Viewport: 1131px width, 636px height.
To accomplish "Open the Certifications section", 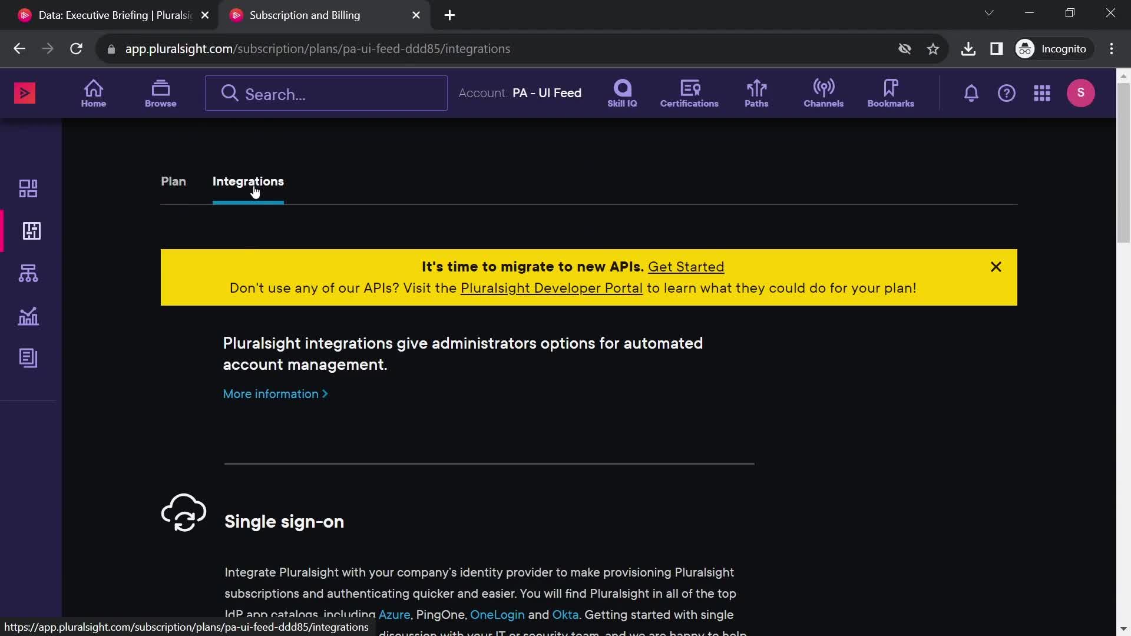I will pyautogui.click(x=688, y=92).
